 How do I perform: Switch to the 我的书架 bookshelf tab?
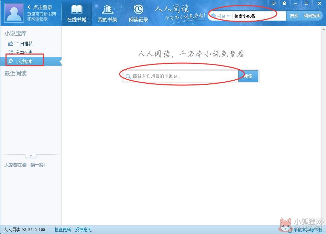pyautogui.click(x=108, y=14)
